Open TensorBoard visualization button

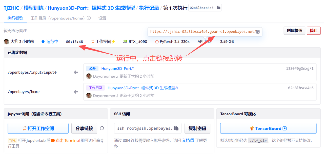(268, 128)
